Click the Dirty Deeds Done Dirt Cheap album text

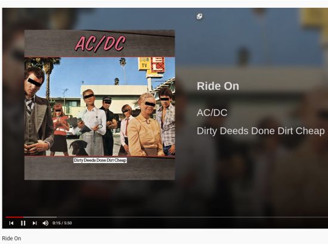[261, 131]
